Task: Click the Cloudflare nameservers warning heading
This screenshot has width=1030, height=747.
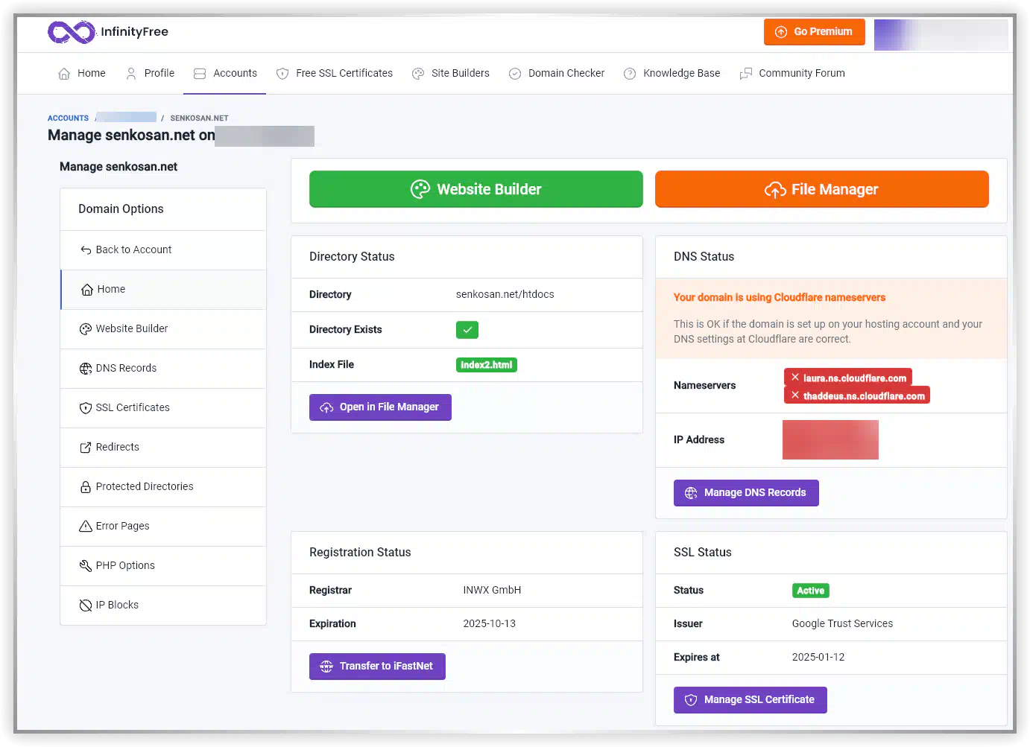Action: (780, 297)
